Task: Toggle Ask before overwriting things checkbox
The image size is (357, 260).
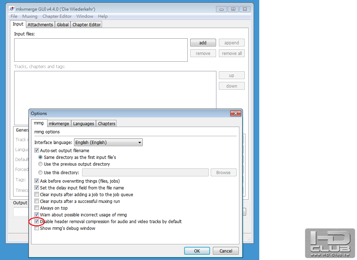Action: (36, 181)
